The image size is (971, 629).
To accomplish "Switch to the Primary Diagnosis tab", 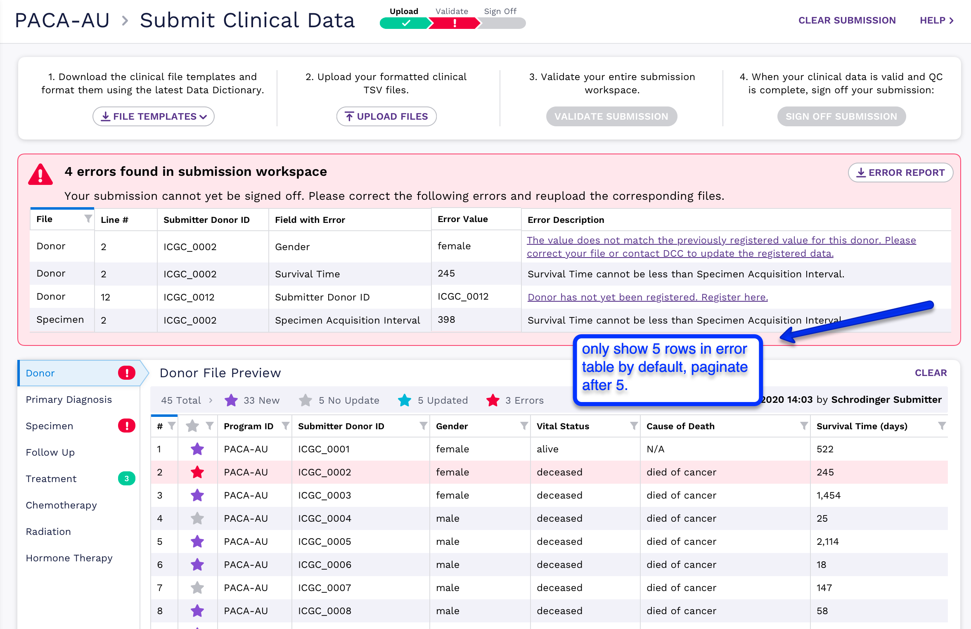I will coord(78,400).
